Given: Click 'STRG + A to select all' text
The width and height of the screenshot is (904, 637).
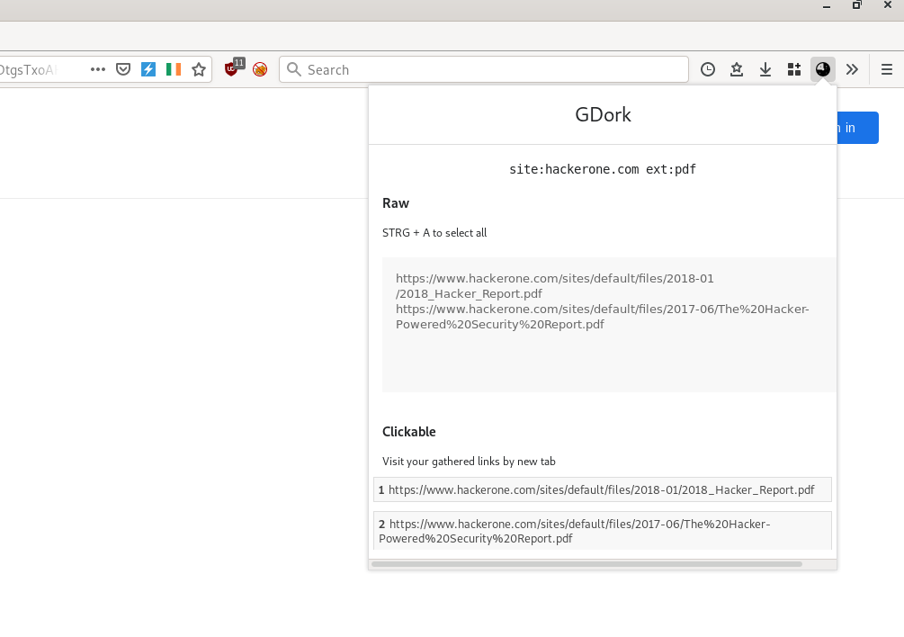Looking at the screenshot, I should pyautogui.click(x=434, y=233).
